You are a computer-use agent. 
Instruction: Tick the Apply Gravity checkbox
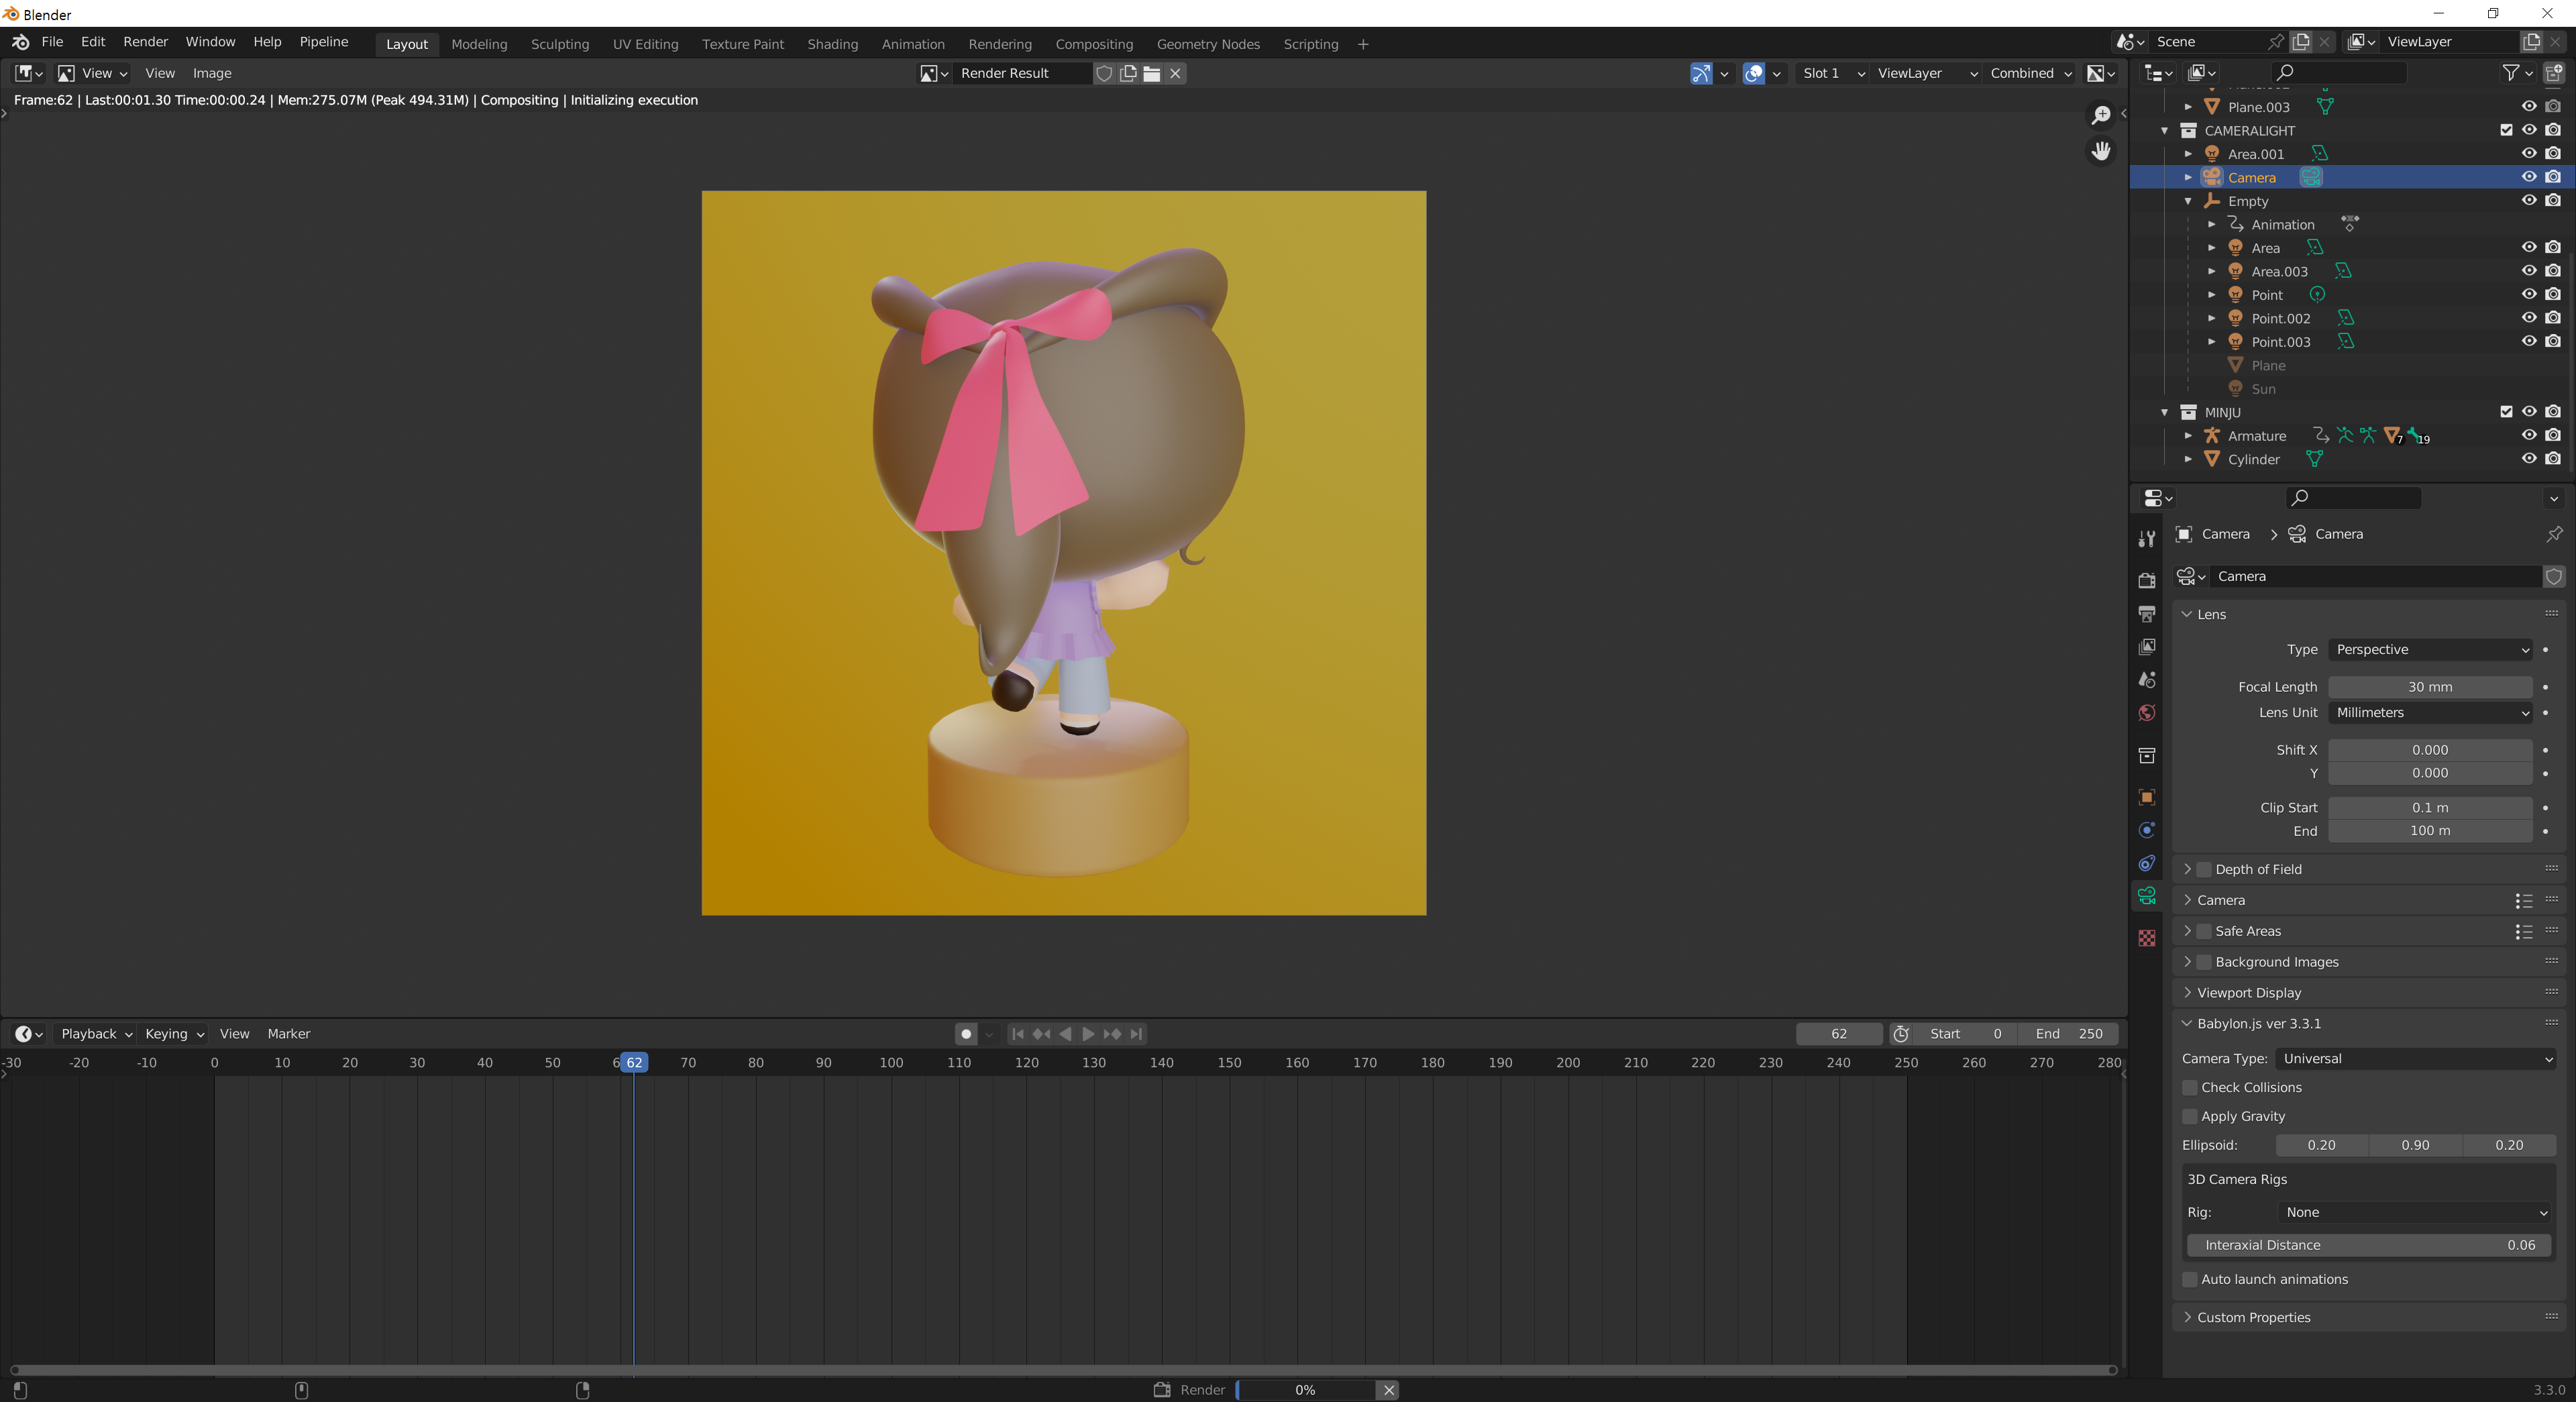pyautogui.click(x=2190, y=1116)
